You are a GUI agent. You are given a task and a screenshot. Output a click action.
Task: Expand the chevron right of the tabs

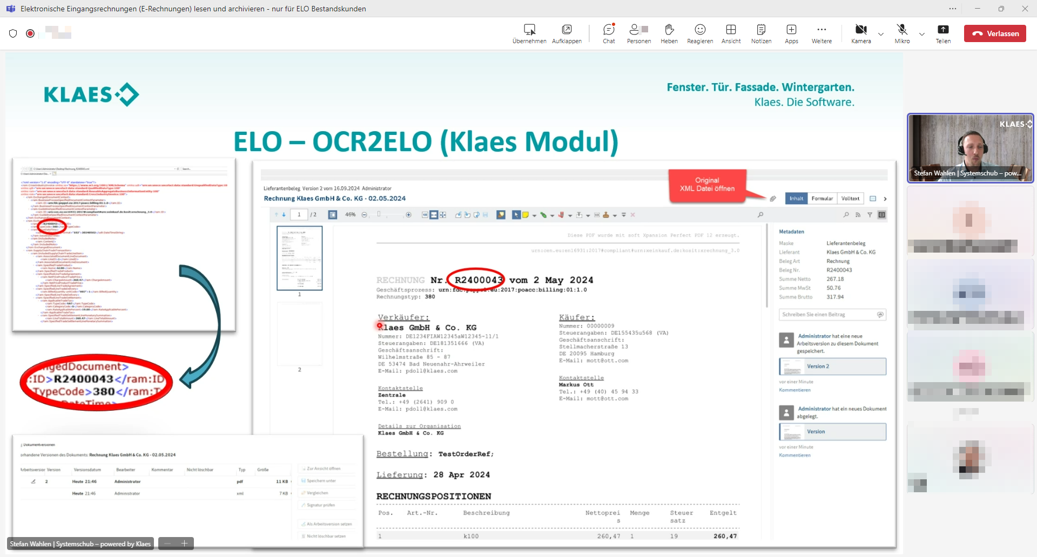pyautogui.click(x=885, y=199)
